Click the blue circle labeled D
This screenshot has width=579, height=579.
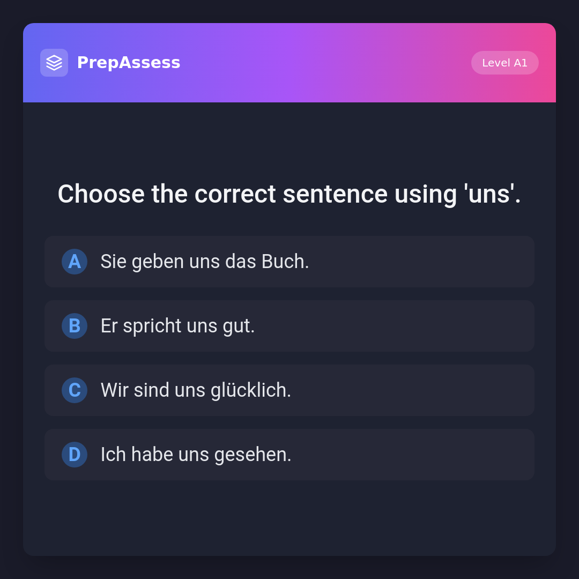75,455
